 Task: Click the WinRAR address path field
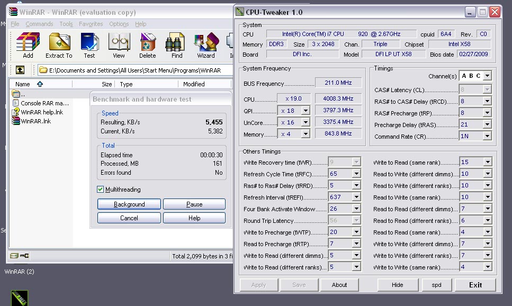135,70
